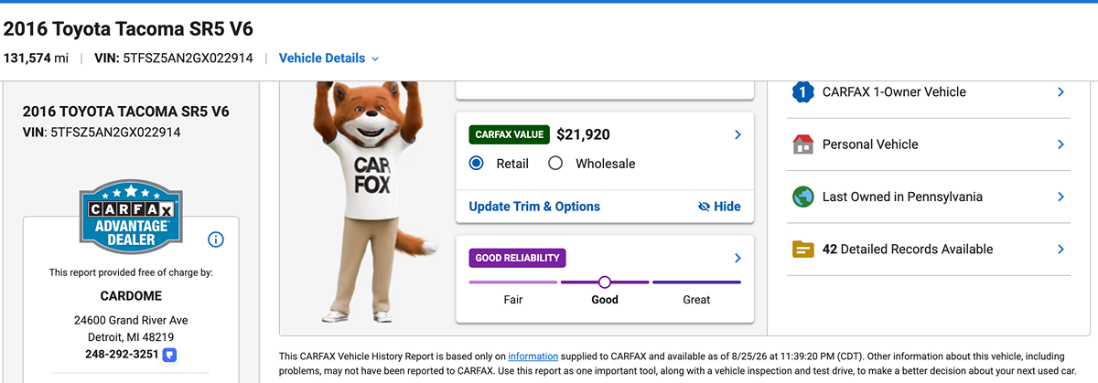Click the Detroit, MI 48219 line
The image size is (1098, 383).
(131, 337)
